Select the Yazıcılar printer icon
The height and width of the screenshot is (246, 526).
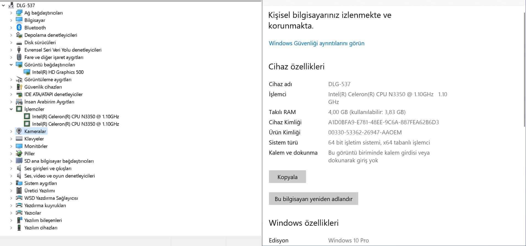(x=19, y=213)
